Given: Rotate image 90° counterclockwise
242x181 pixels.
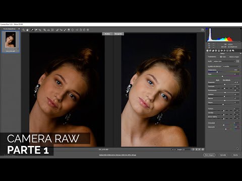Looking at the screenshot, I should coord(81,30).
